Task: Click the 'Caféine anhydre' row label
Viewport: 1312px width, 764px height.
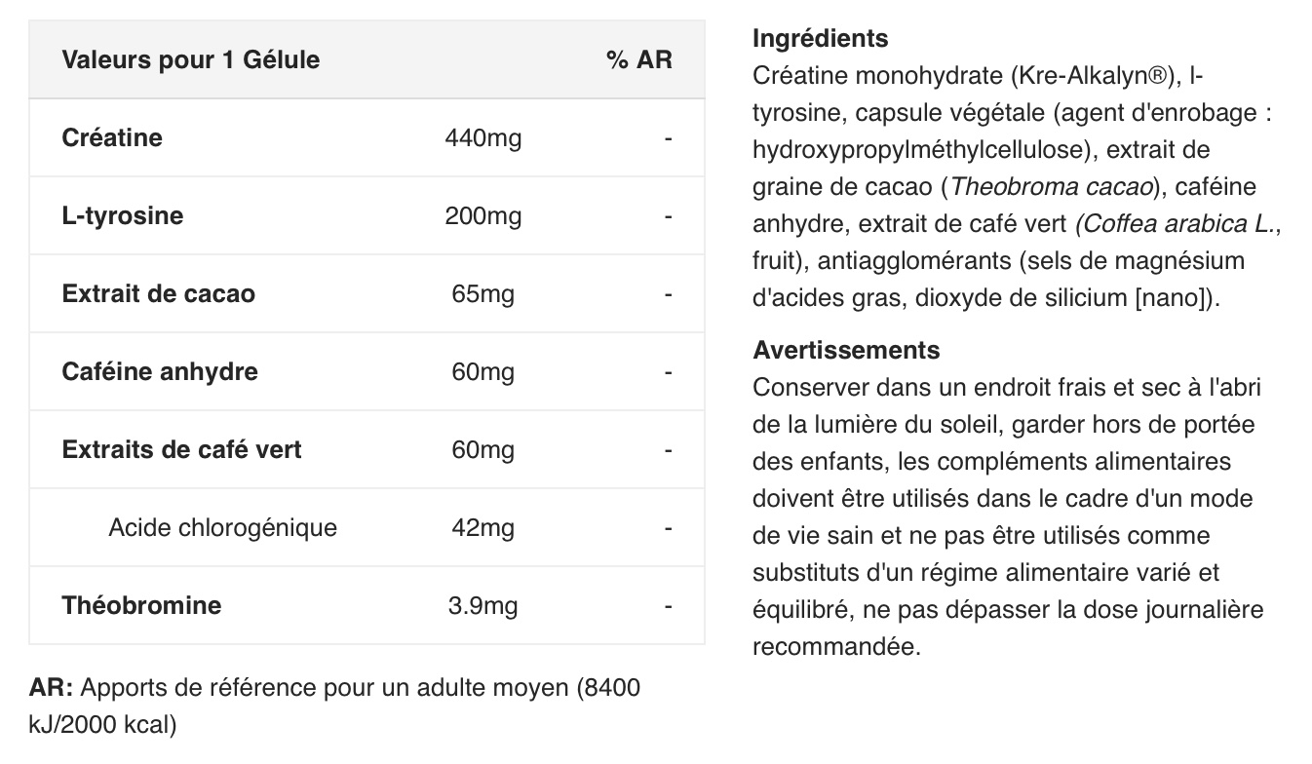Action: [x=160, y=371]
